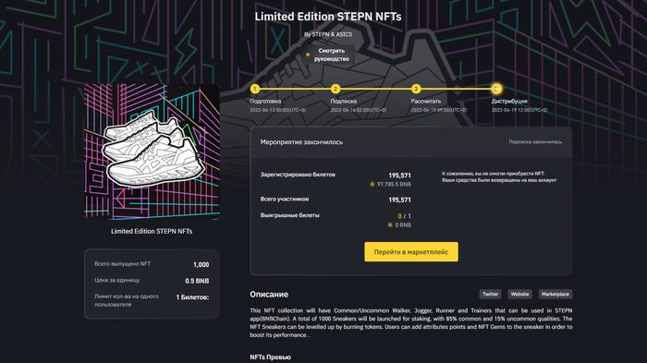Select the step 2 Подписка circle marker
The width and height of the screenshot is (647, 363).
click(336, 89)
